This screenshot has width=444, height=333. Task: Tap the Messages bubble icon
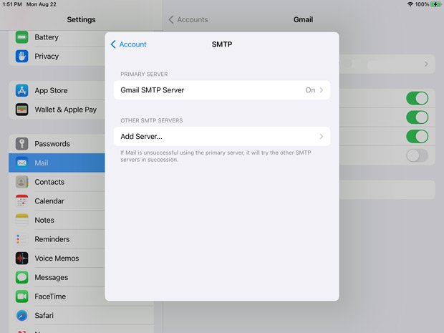(21, 277)
